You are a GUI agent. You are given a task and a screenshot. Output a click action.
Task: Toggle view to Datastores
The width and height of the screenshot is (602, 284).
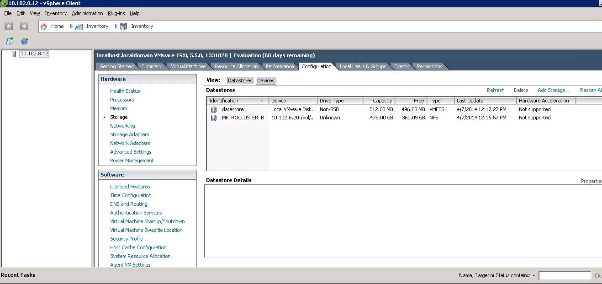(240, 80)
